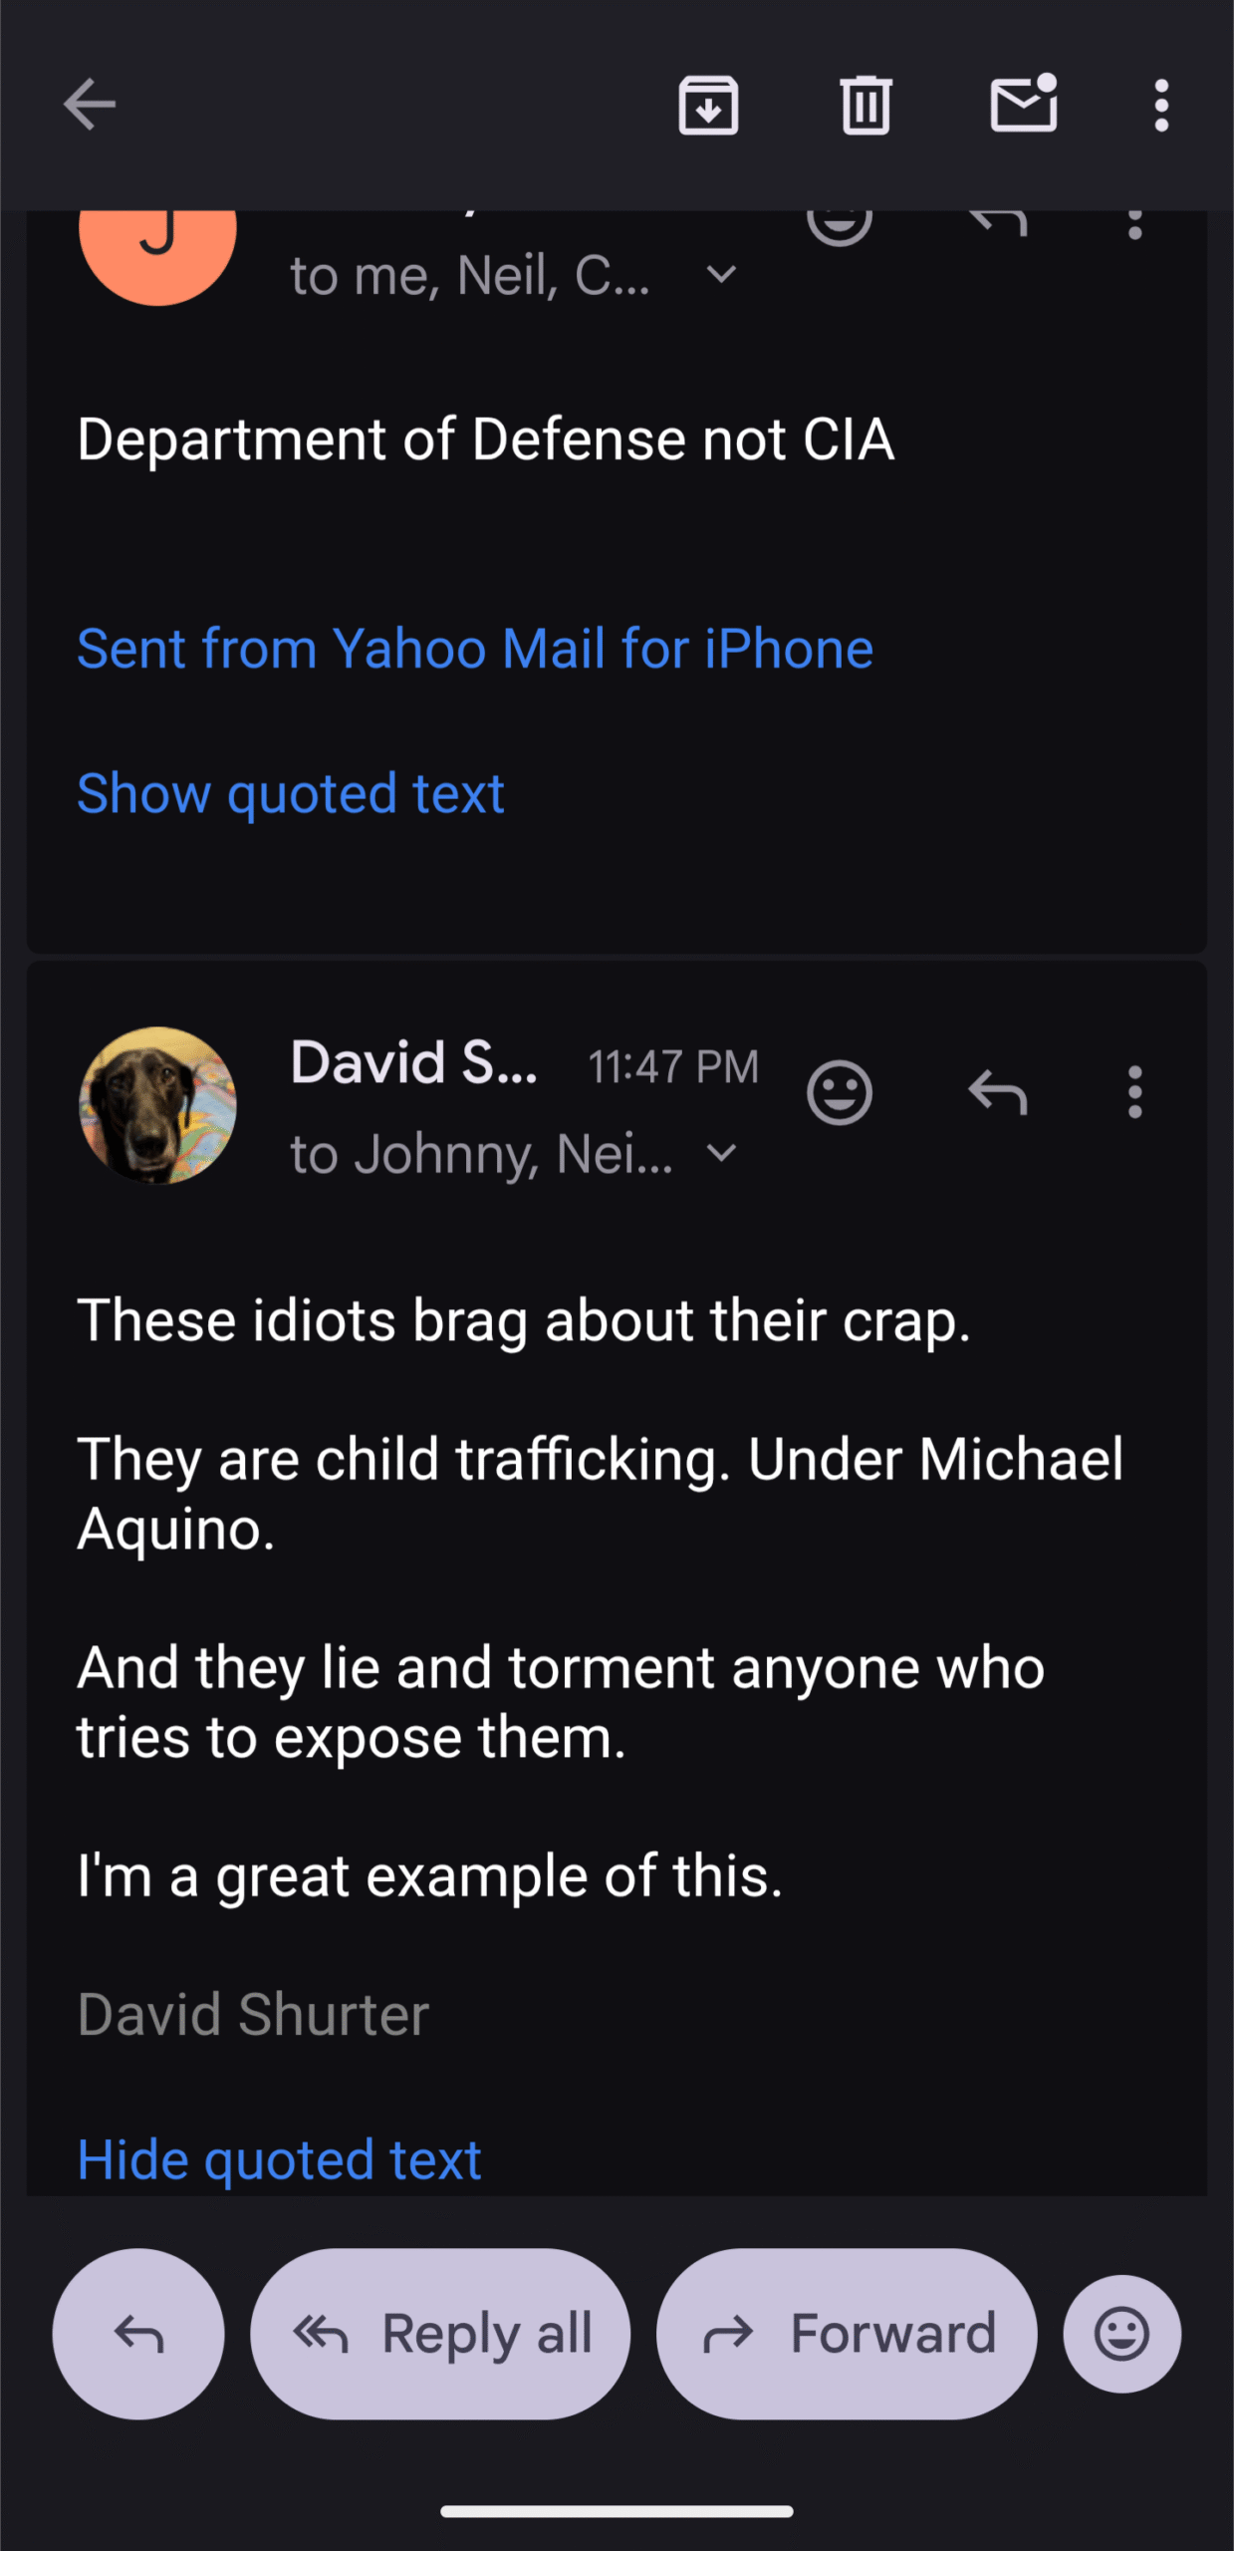Show quoted text in Johnny's message
1234x2551 pixels.
[x=291, y=793]
